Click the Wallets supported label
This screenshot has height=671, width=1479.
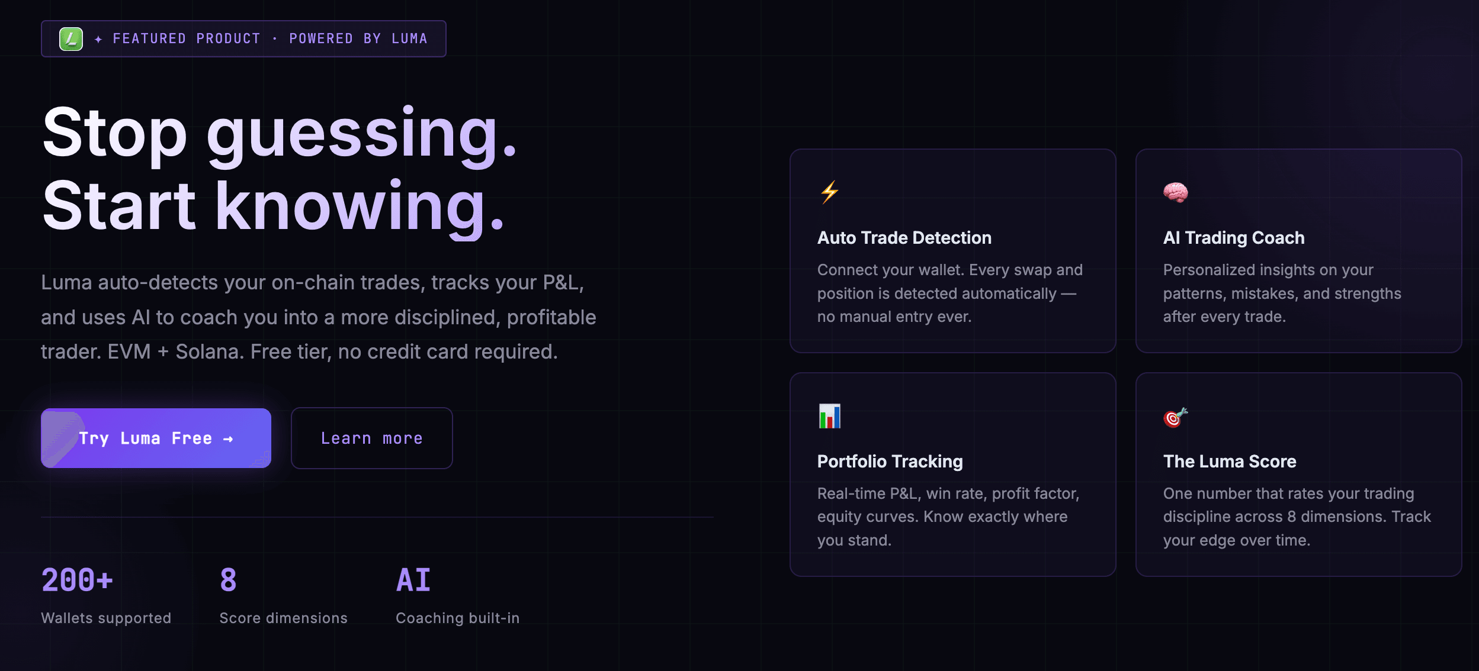[x=106, y=618]
